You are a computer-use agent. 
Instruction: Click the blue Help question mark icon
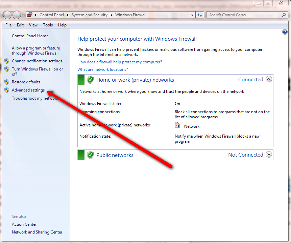285,32
